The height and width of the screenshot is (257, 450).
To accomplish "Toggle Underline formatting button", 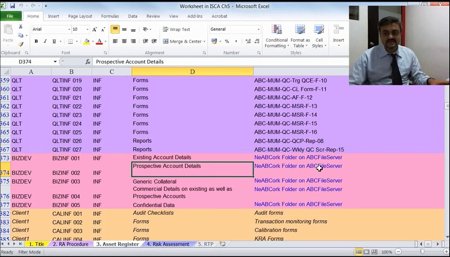I will pyautogui.click(x=54, y=41).
